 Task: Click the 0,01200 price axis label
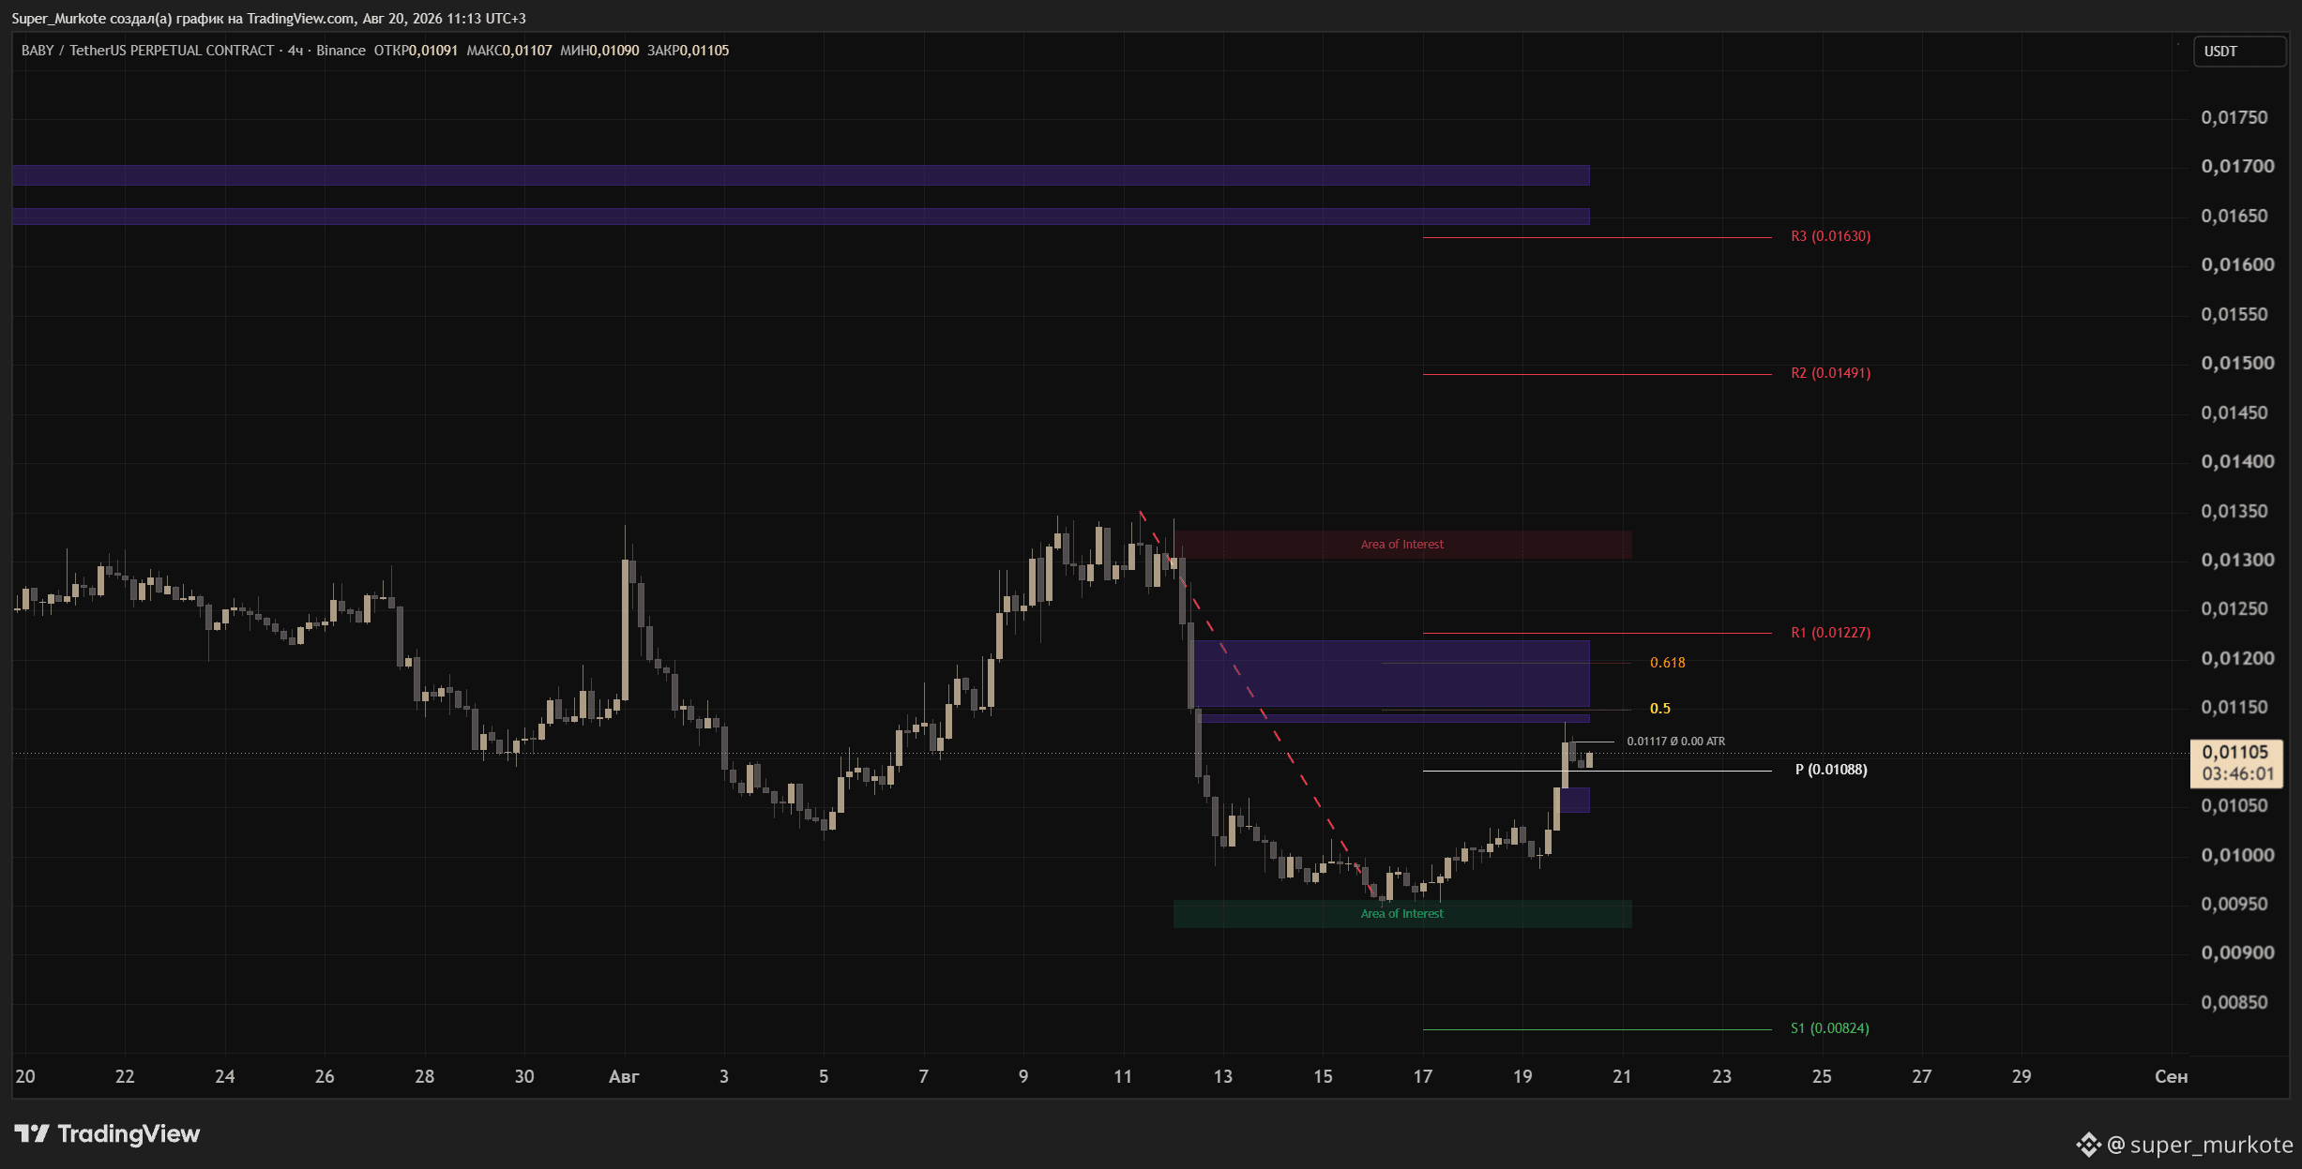click(x=2237, y=659)
